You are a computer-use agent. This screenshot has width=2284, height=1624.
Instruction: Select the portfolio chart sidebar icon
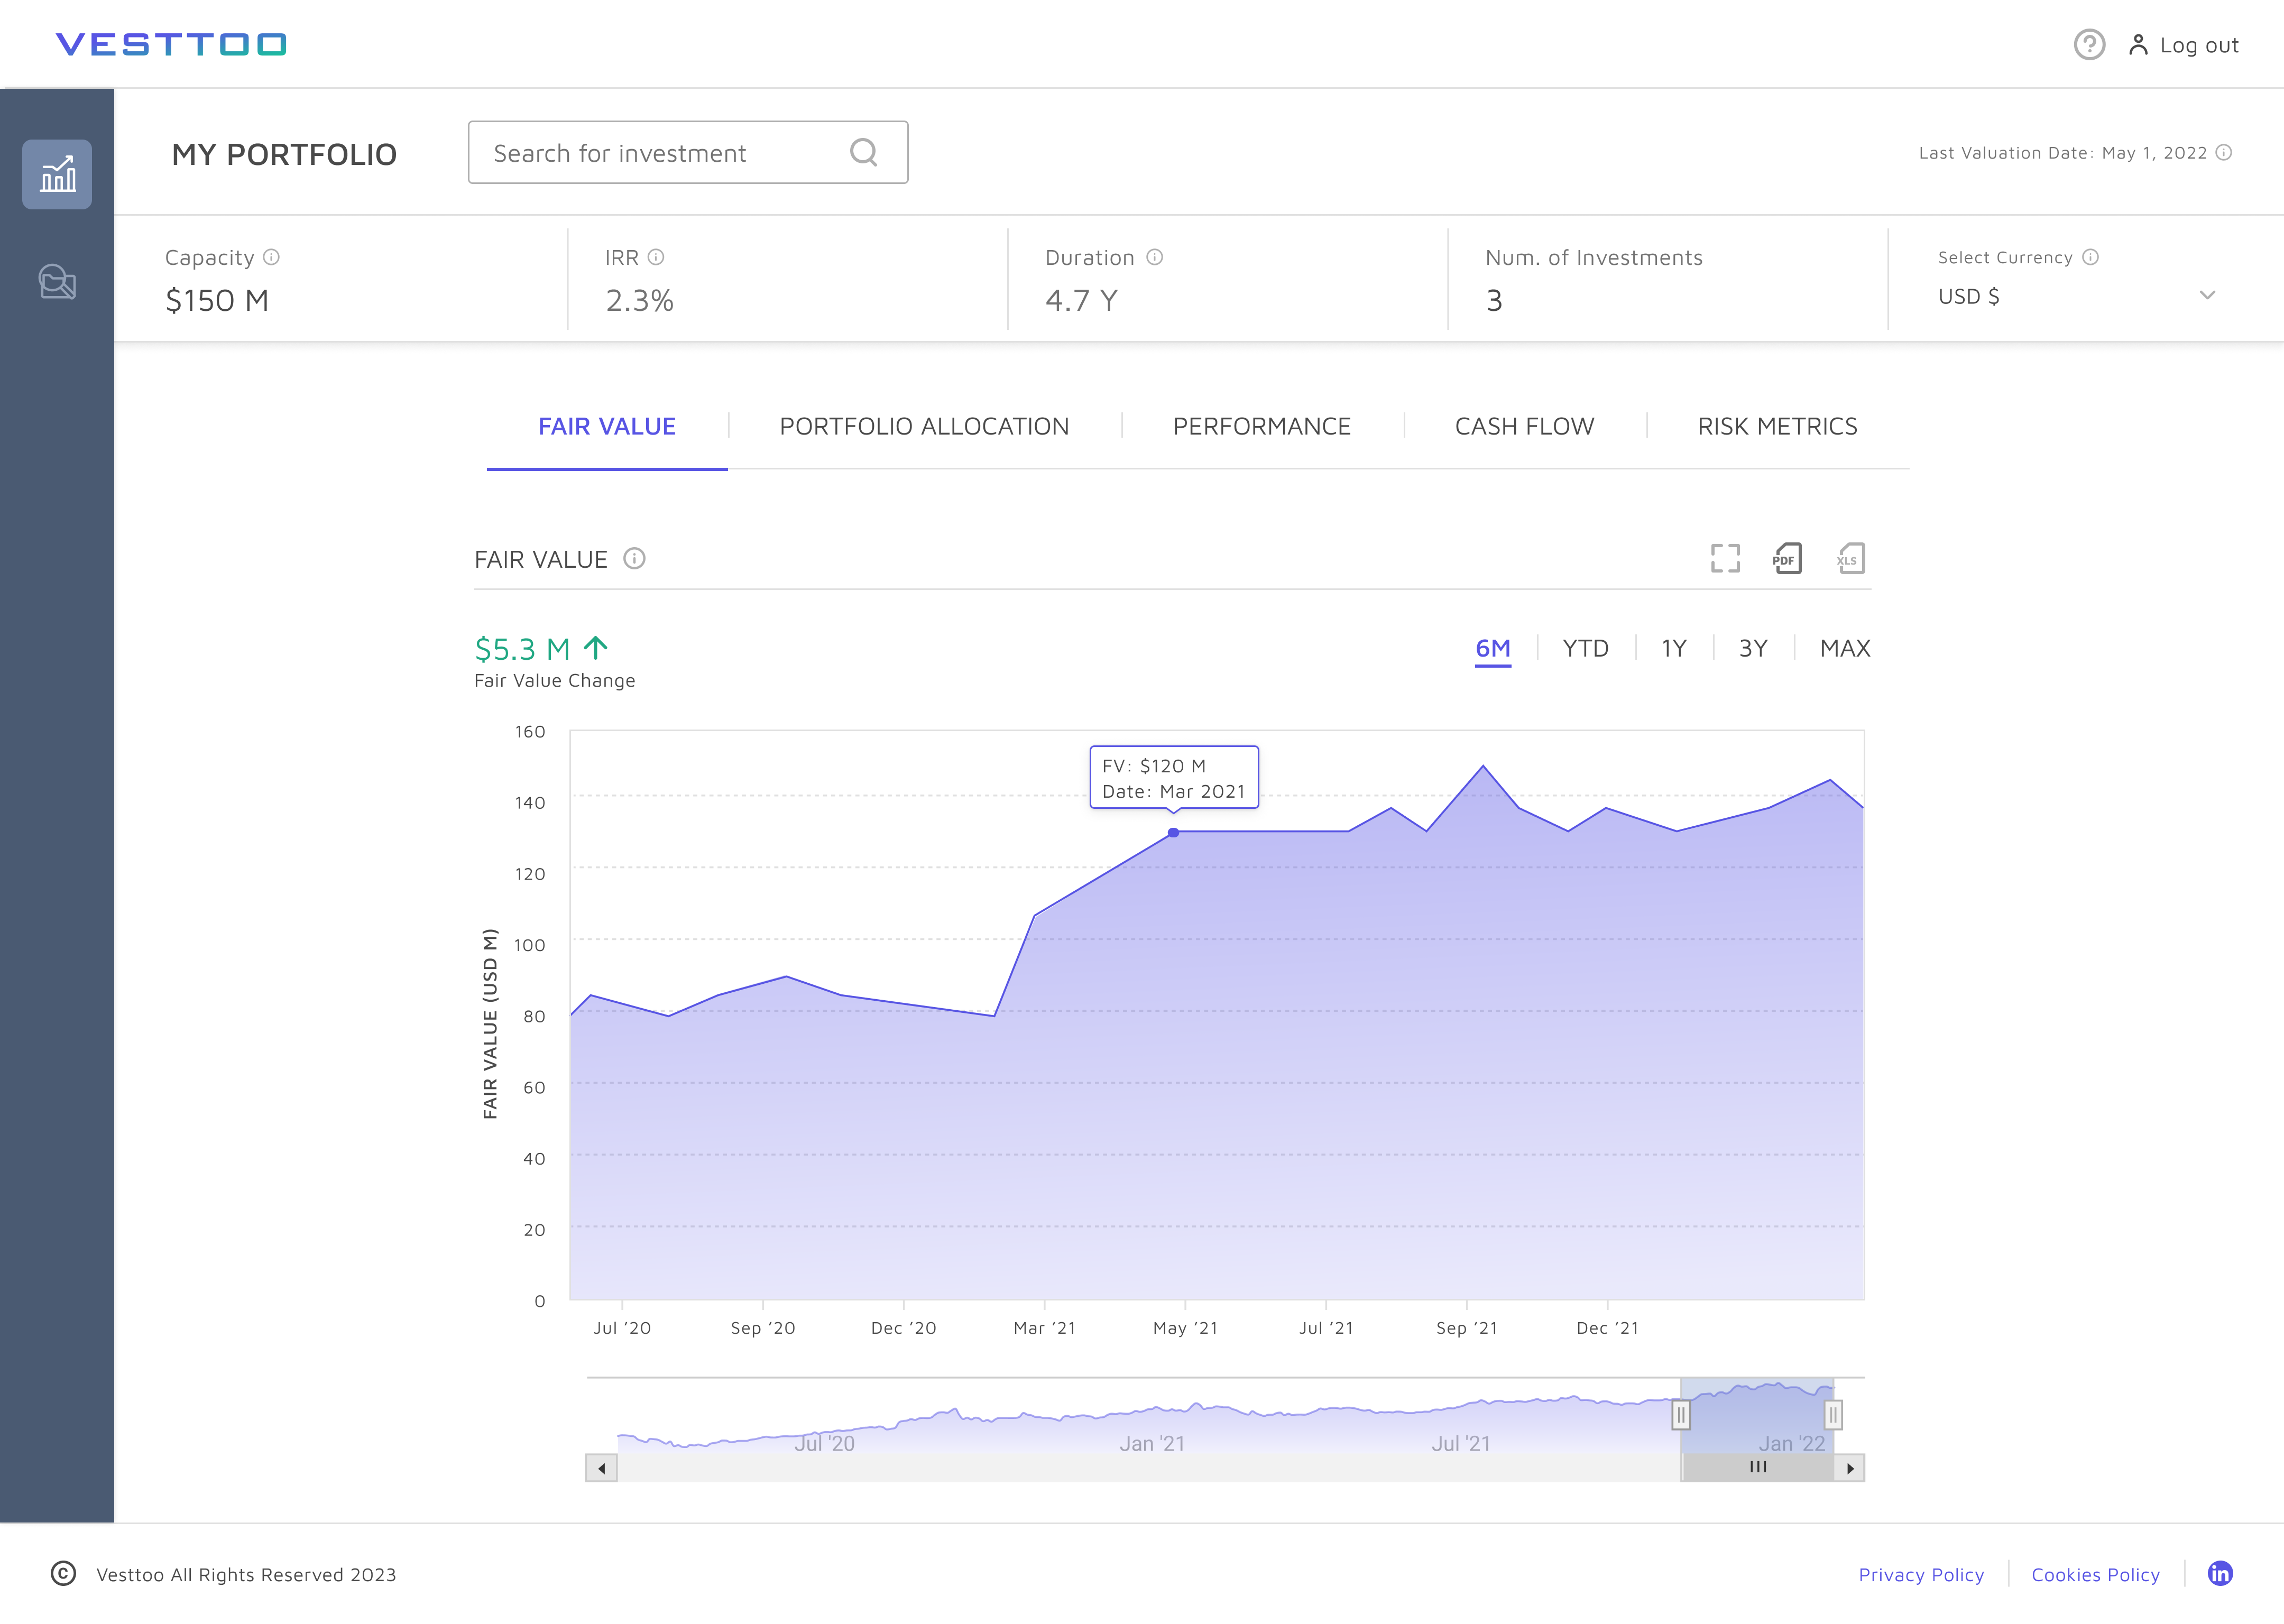coord(57,174)
